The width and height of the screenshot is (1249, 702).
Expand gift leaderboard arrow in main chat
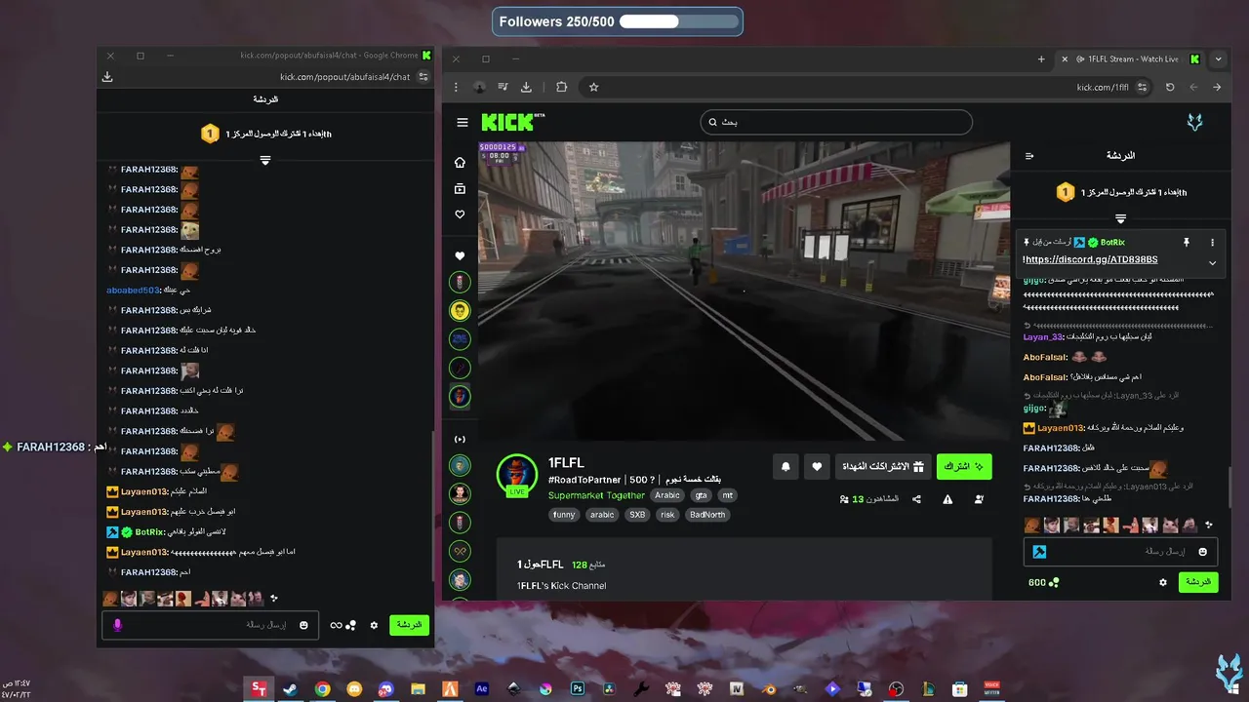coord(1120,218)
